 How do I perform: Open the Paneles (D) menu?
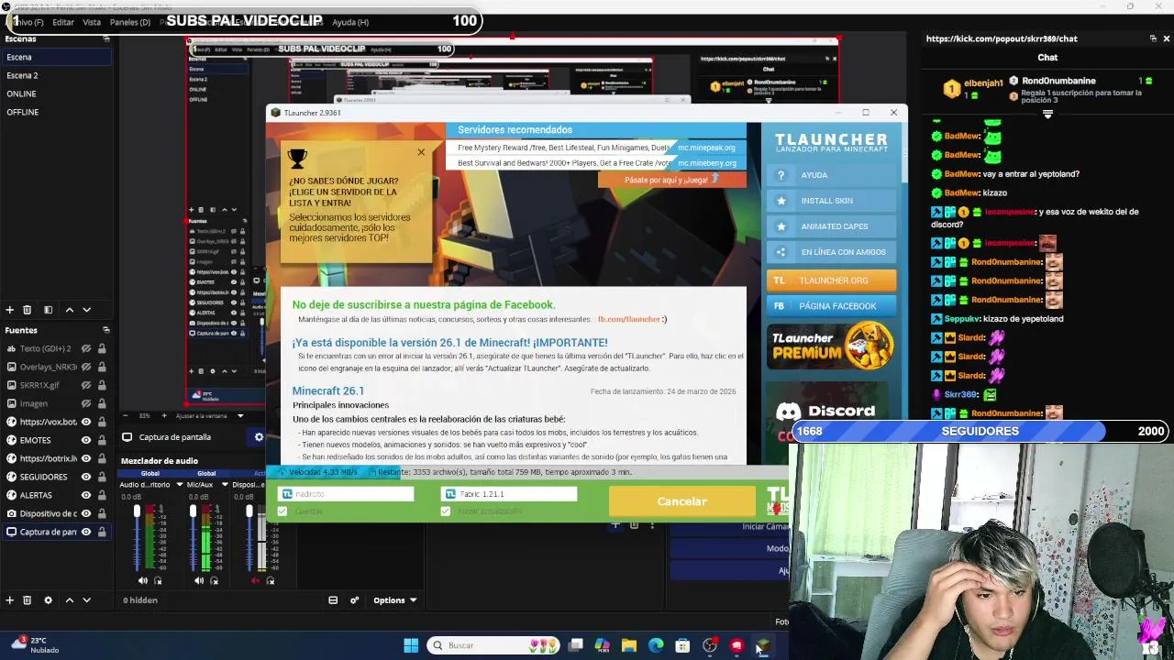click(130, 22)
